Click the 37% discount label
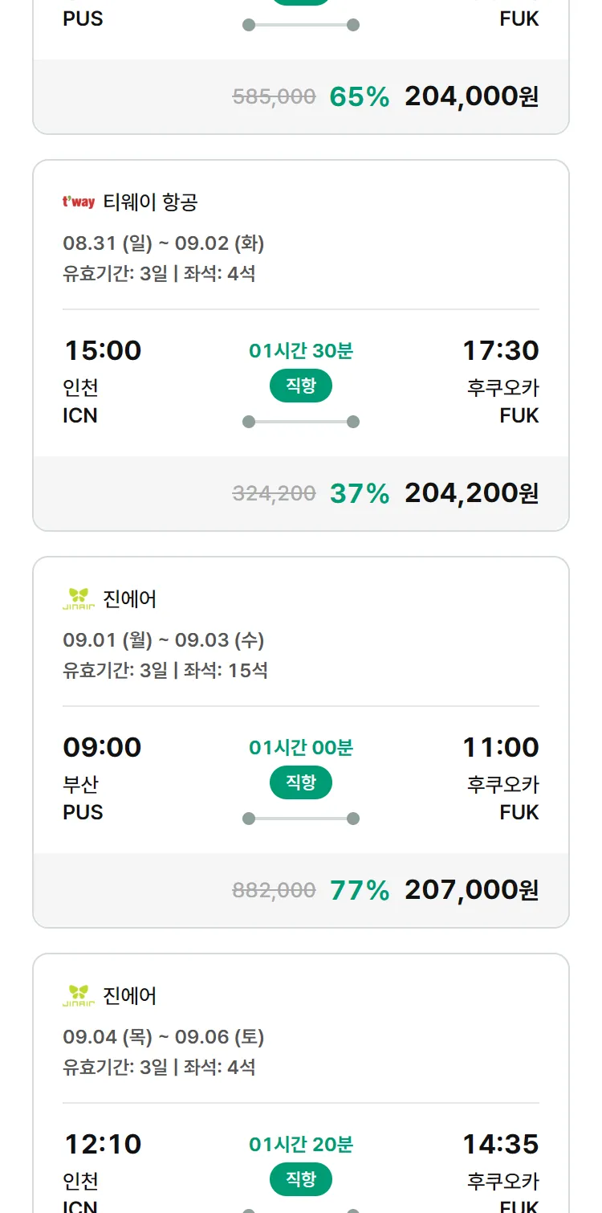602x1213 pixels. 360,493
